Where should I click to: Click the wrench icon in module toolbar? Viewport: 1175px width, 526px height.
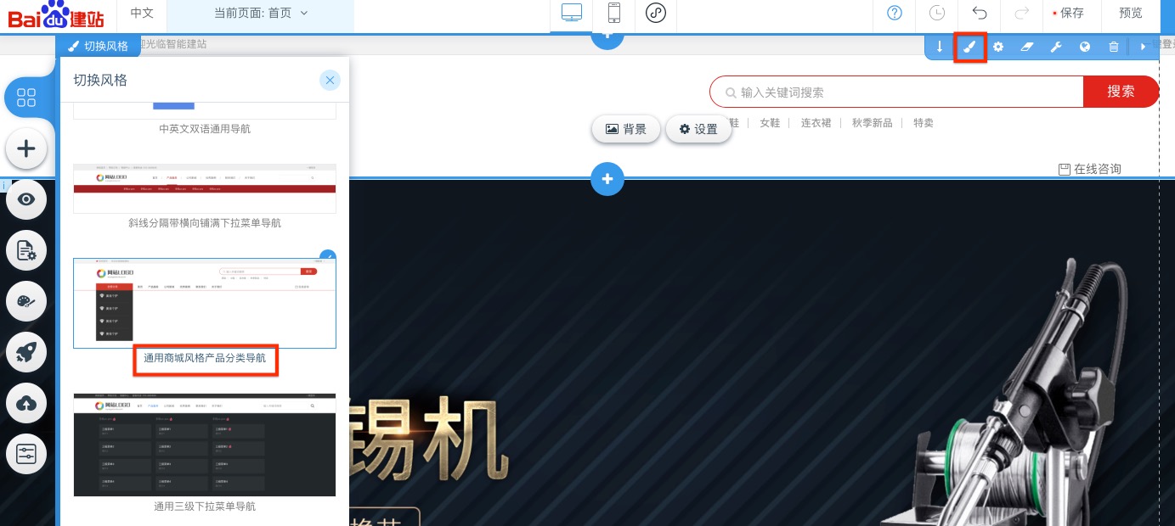coord(1056,47)
